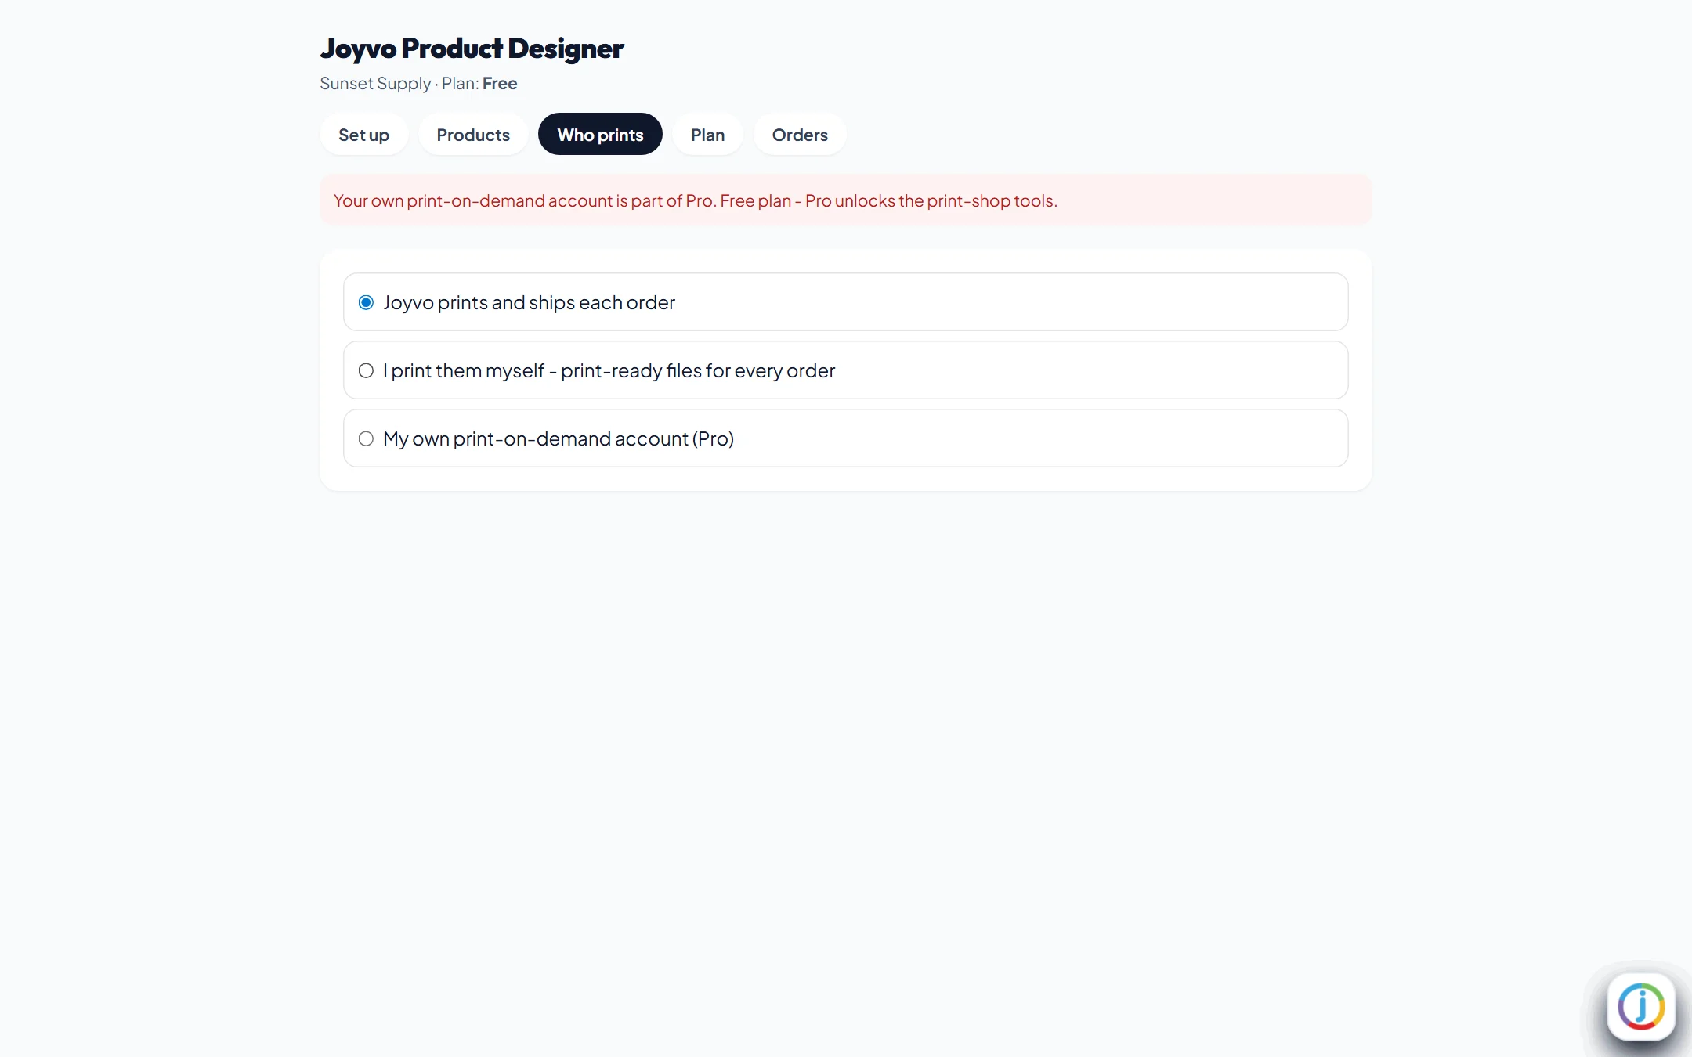Click the Joyvo Product Designer heading
Screen dimensions: 1692x1057
[472, 49]
